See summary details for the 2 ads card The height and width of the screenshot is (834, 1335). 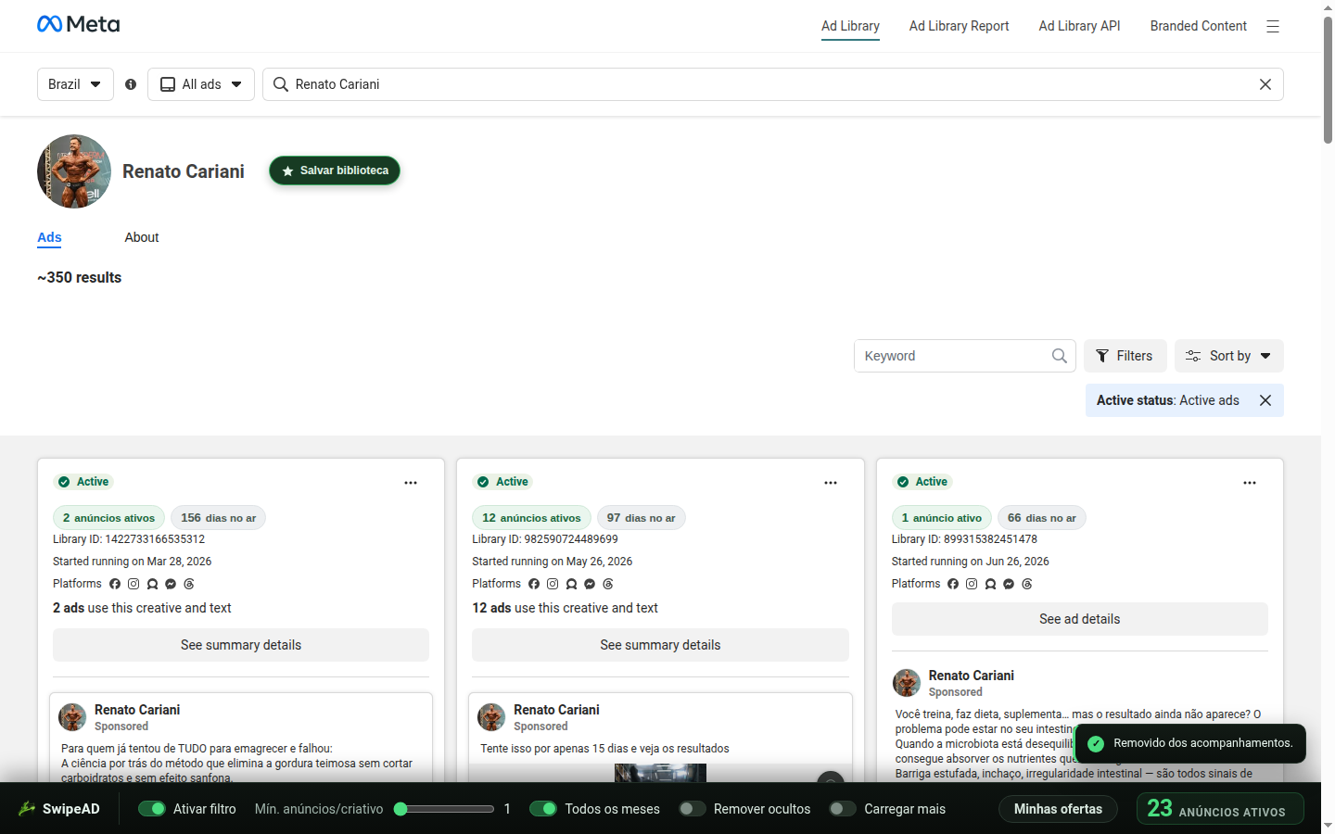pyautogui.click(x=241, y=645)
